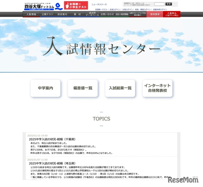Go to 校舎案内 in the navigation bar
Viewport: 203px width, 187px height.
coord(62,15)
